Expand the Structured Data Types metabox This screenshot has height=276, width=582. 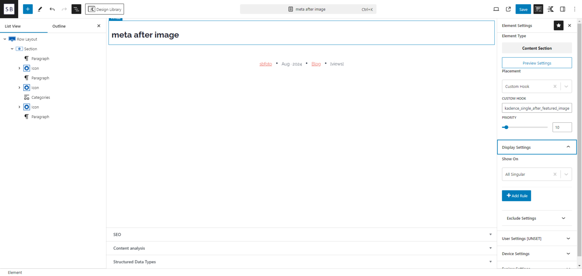click(x=302, y=262)
